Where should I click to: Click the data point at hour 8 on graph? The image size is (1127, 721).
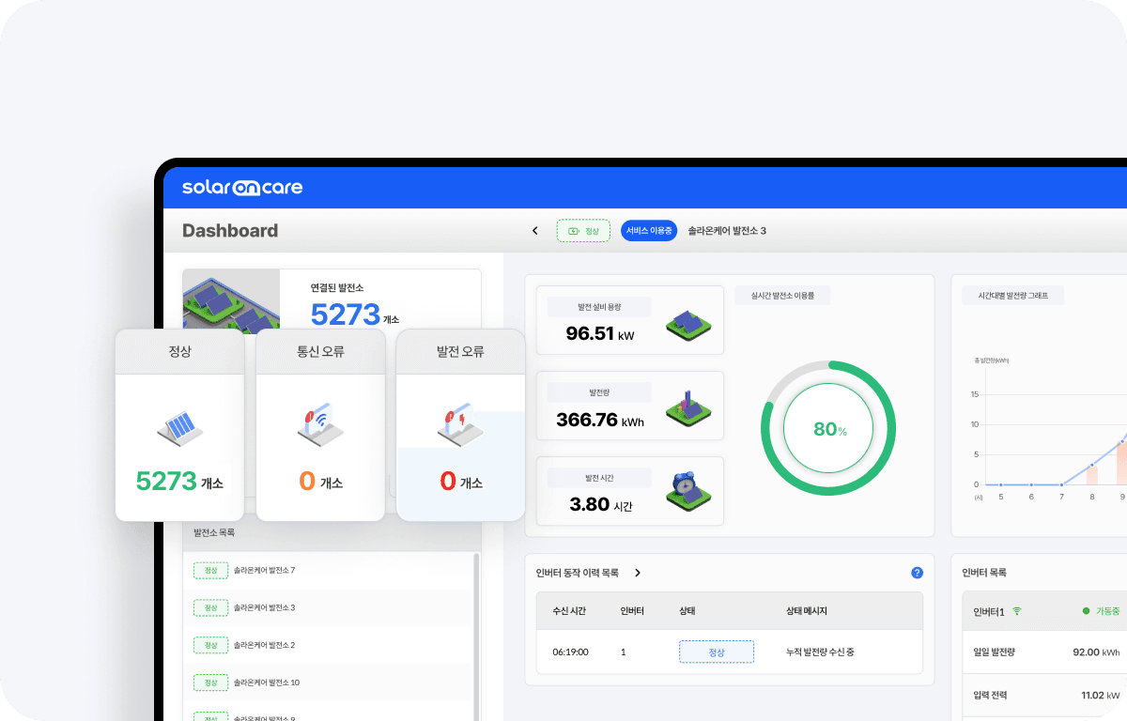click(1091, 466)
